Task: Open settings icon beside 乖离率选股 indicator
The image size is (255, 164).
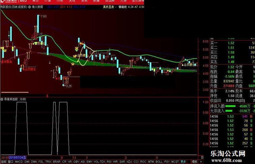Action: (x=2, y=99)
